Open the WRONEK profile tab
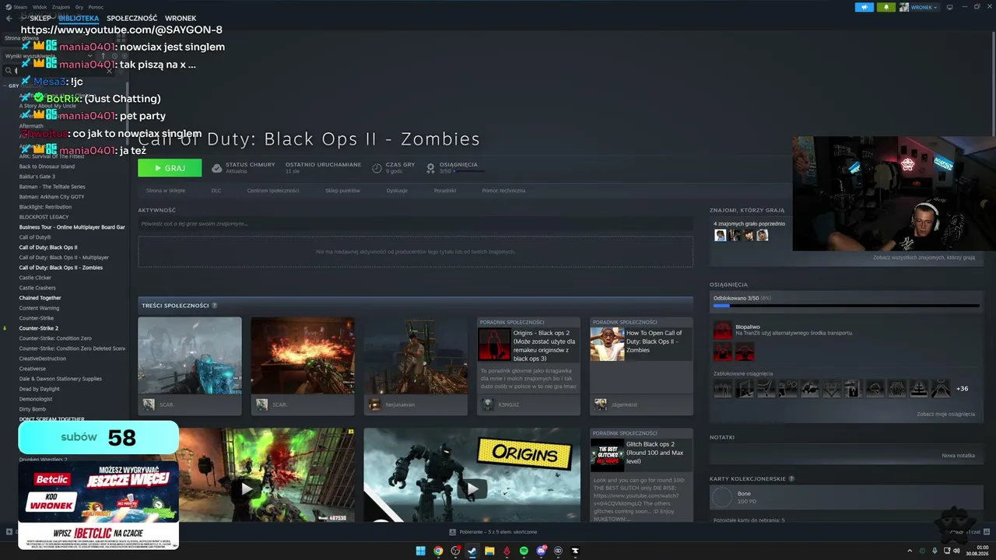996x560 pixels. (x=181, y=18)
